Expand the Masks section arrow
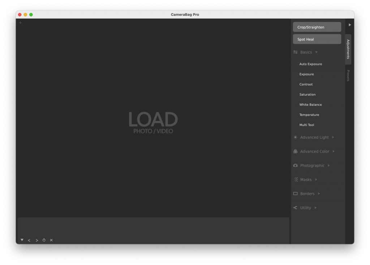 (x=316, y=180)
